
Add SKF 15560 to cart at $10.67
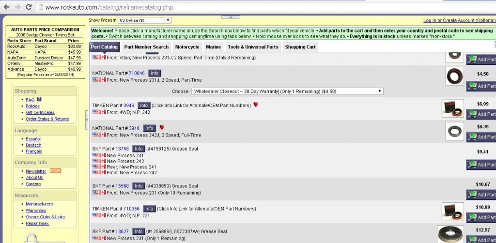(x=481, y=195)
